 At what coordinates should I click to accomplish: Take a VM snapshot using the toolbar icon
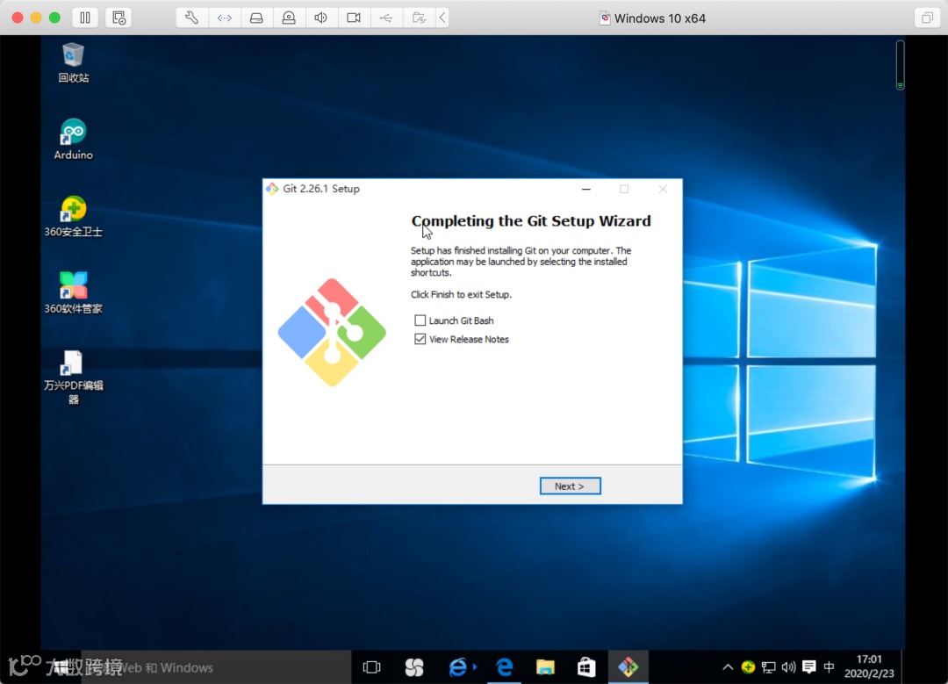tap(118, 18)
